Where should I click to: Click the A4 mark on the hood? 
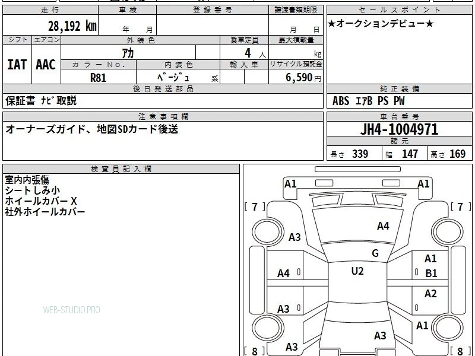pos(383,226)
